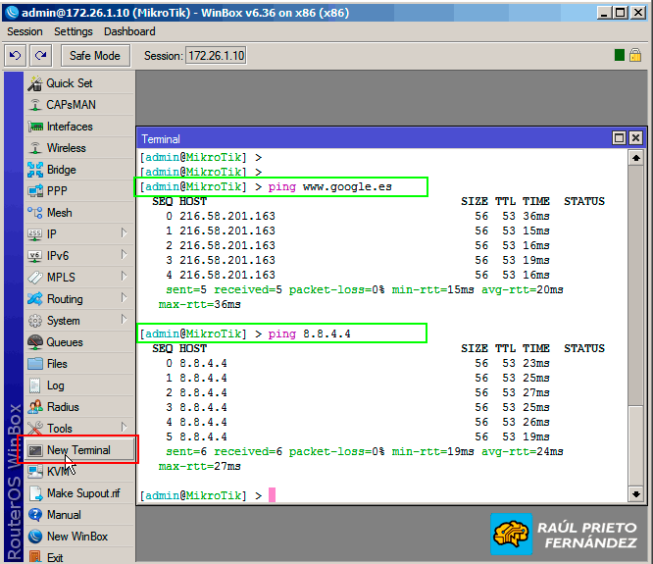
Task: Click Make Supout.rif
Action: [82, 493]
